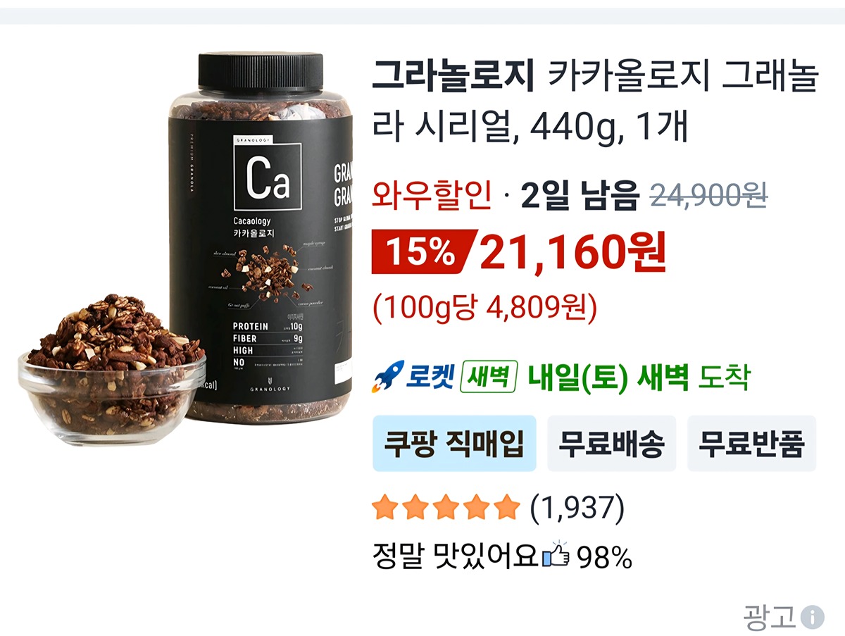This screenshot has height=636, width=845.
Task: Select the 쿠팡 직매입 tag
Action: (454, 444)
